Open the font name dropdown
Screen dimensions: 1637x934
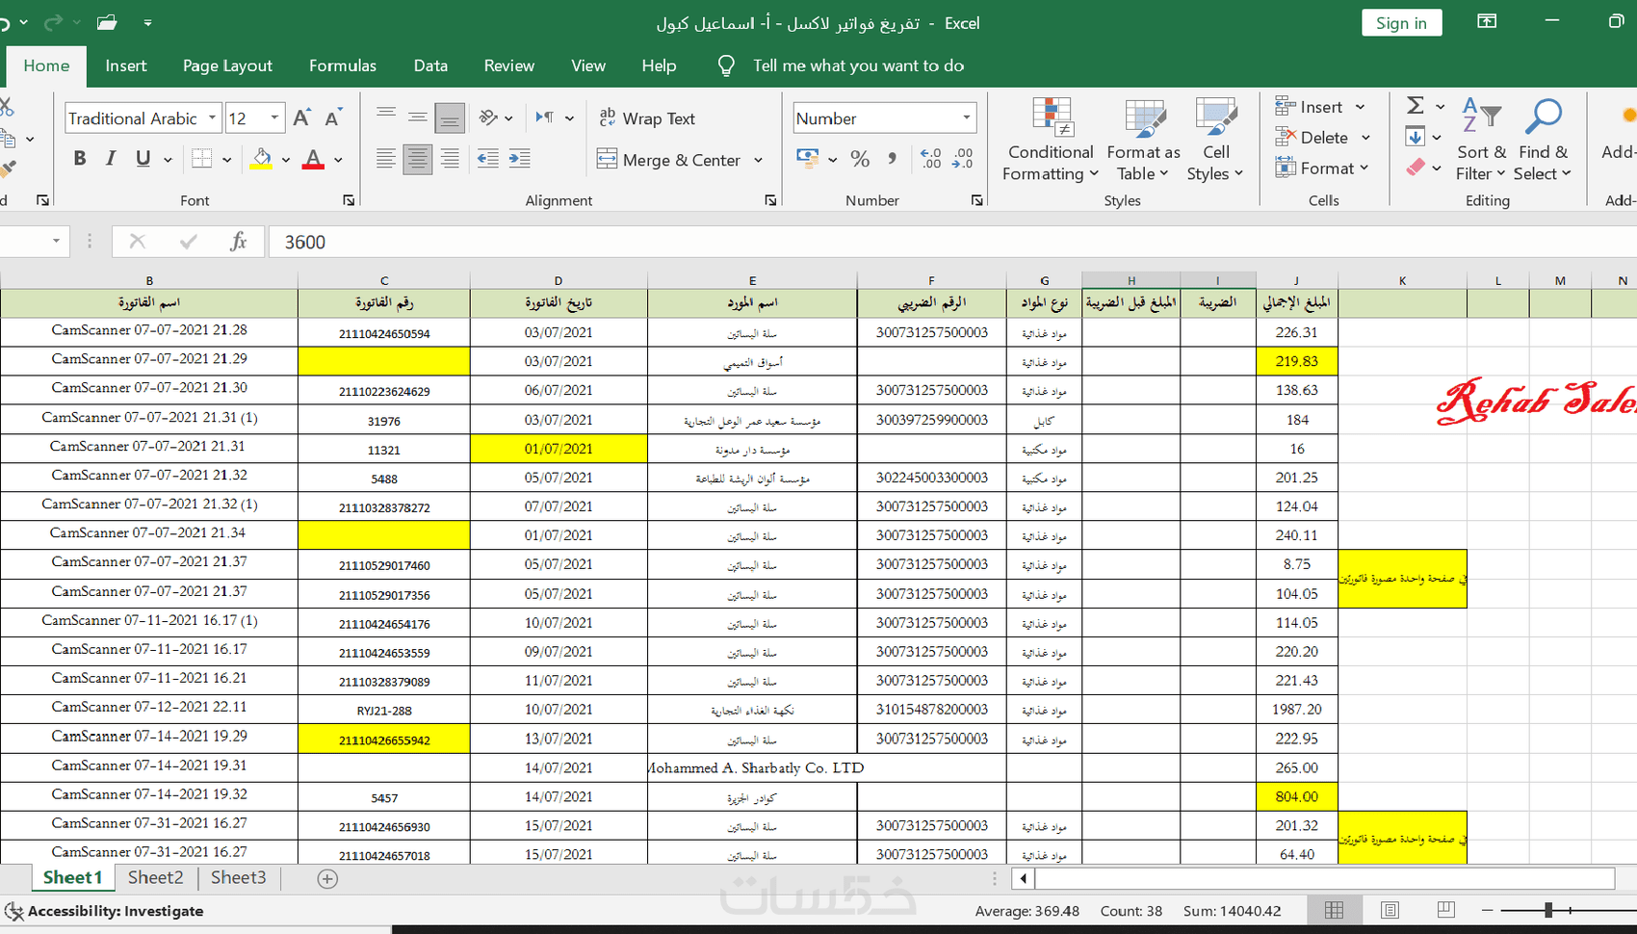[x=212, y=118]
